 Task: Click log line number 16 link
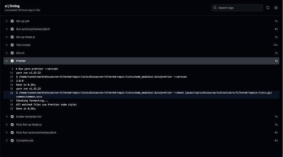point(11,93)
